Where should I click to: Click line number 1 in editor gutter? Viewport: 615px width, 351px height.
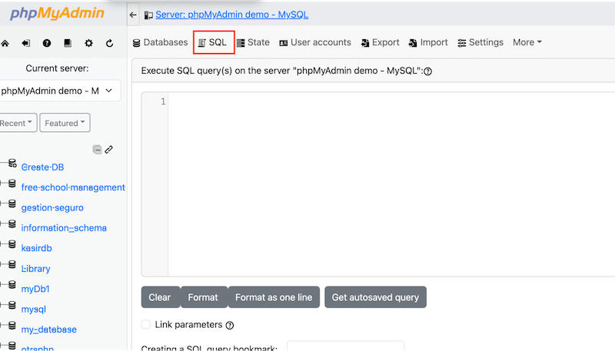(163, 102)
